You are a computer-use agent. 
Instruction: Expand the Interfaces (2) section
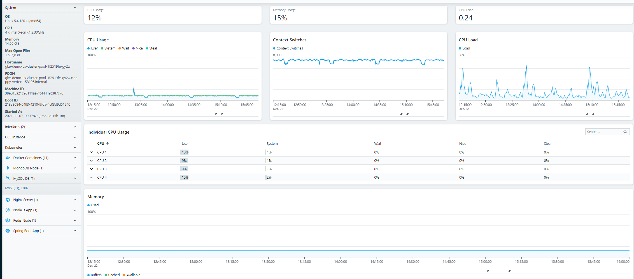pyautogui.click(x=75, y=127)
